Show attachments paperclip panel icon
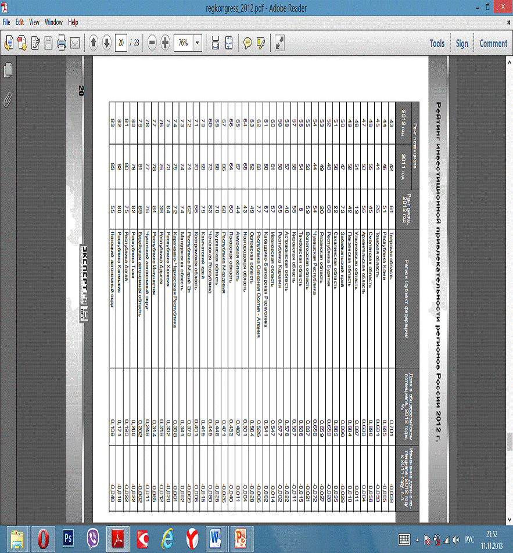 pos(8,99)
